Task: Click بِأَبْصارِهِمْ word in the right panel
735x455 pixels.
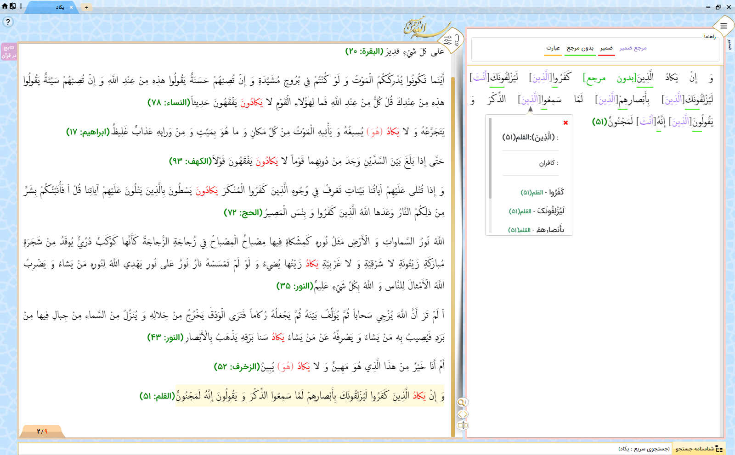Action: [x=634, y=100]
